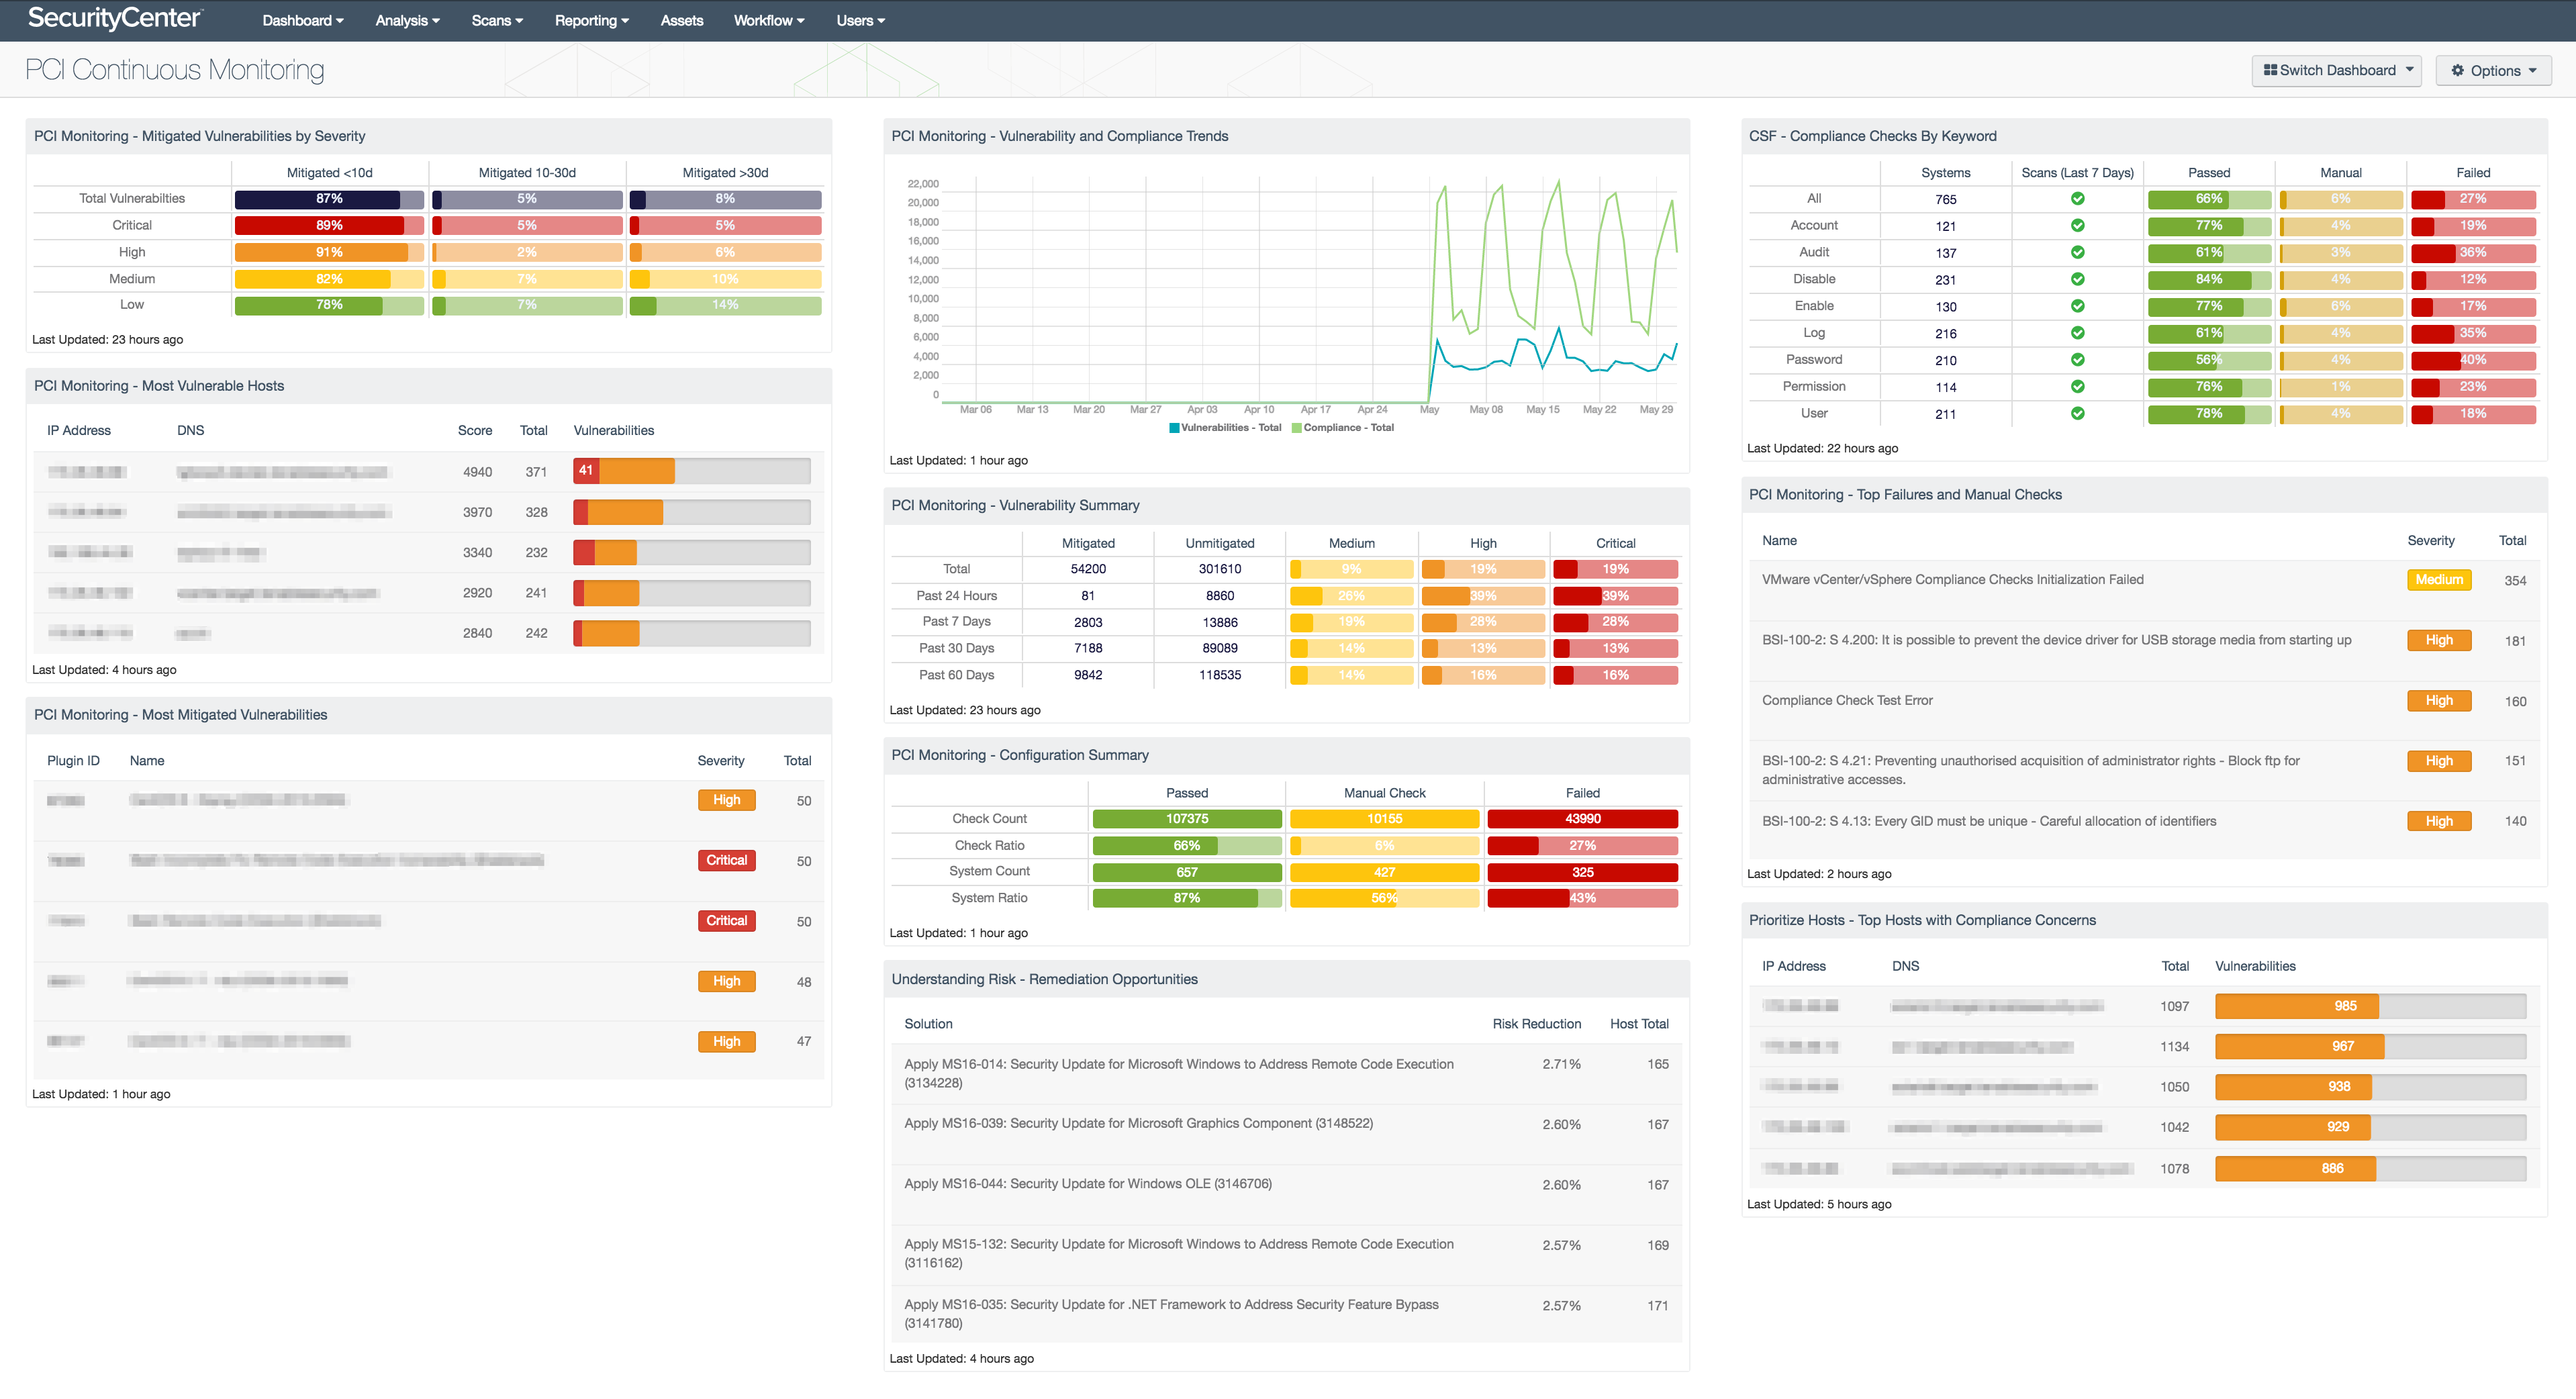2576x1399 pixels.
Task: Click the Critical 89% mitigated <10d bar
Action: pos(329,226)
